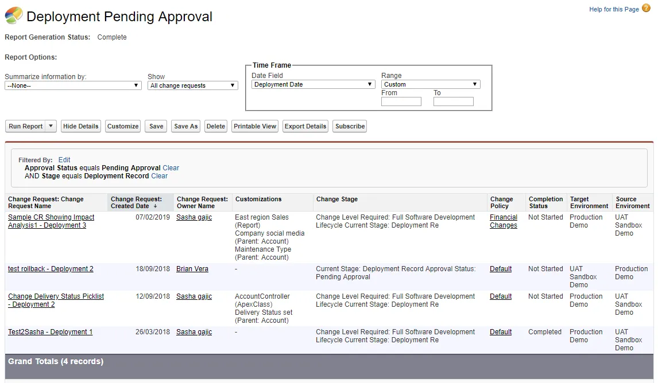Click the From date input field

tap(401, 101)
